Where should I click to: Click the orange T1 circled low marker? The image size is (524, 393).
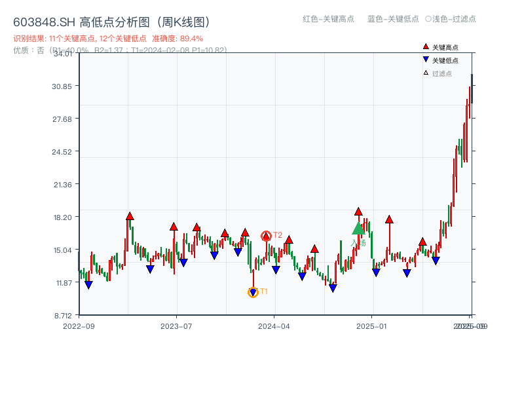click(253, 292)
